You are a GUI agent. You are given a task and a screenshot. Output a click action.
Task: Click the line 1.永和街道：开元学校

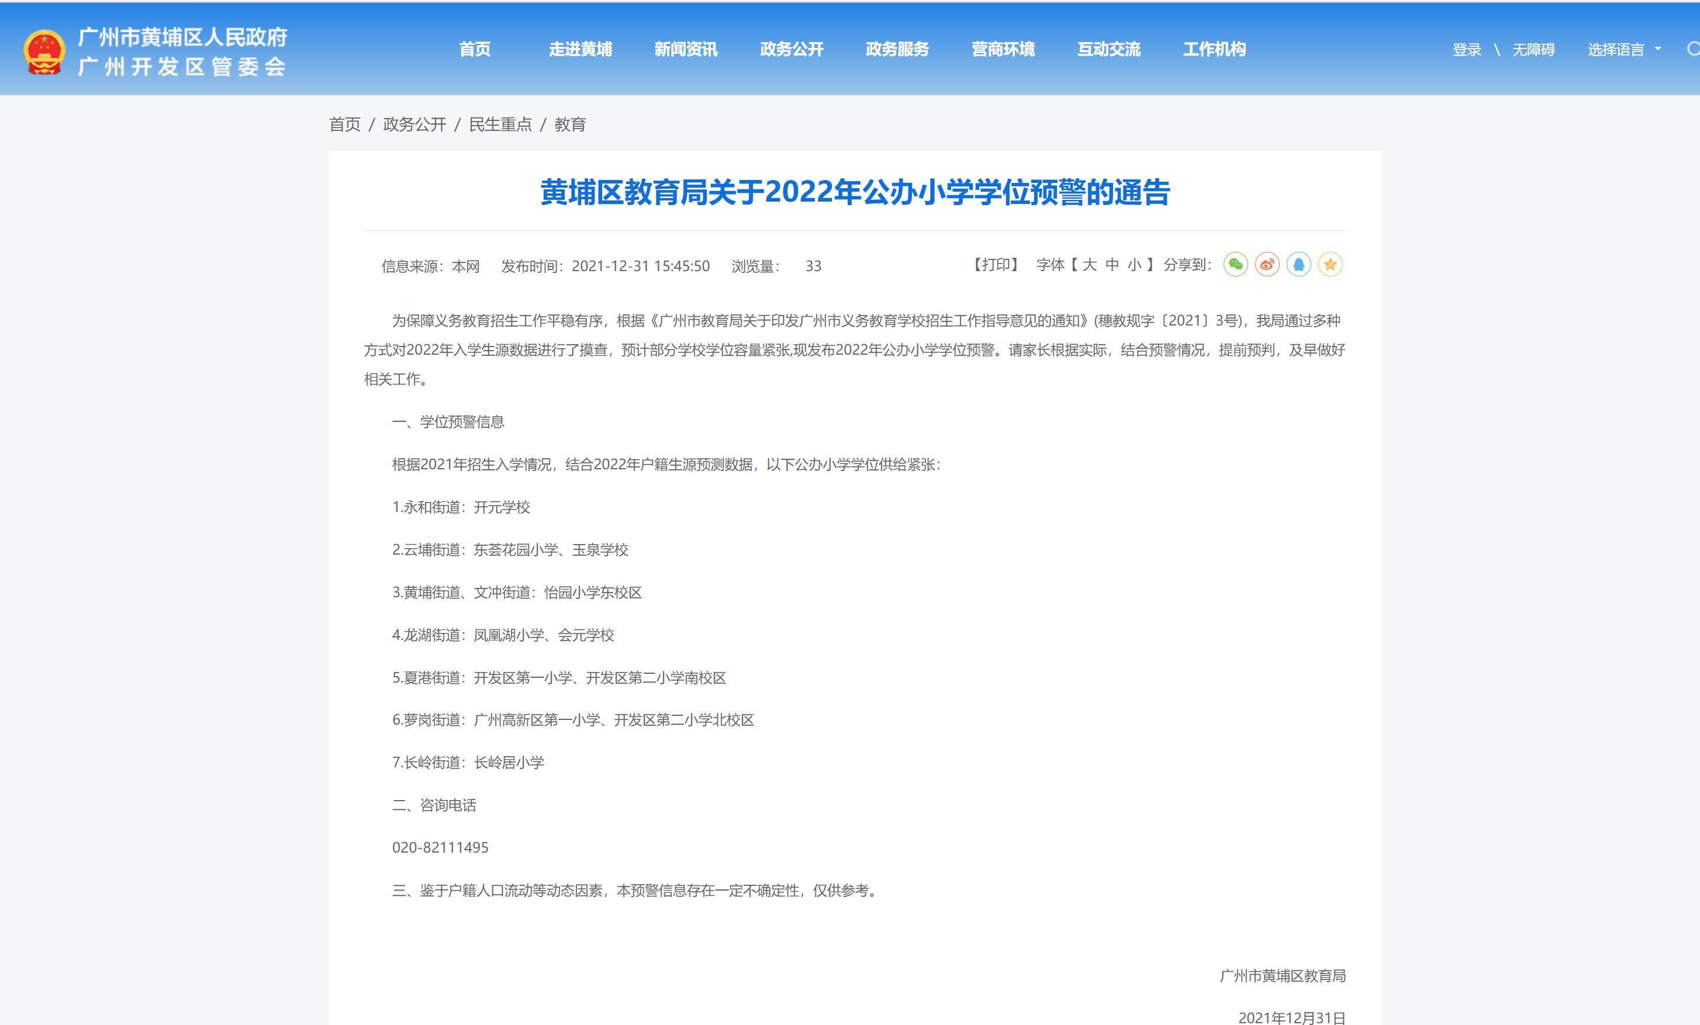click(461, 507)
